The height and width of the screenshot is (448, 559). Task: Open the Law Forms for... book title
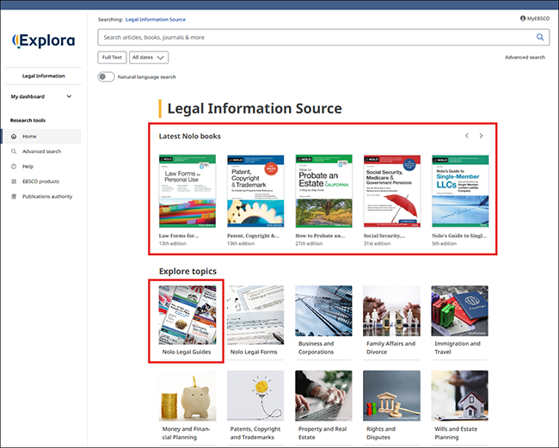click(x=179, y=236)
